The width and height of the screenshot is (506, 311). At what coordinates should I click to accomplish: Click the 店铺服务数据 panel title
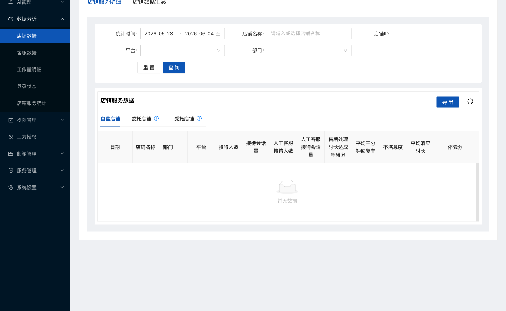tap(117, 100)
